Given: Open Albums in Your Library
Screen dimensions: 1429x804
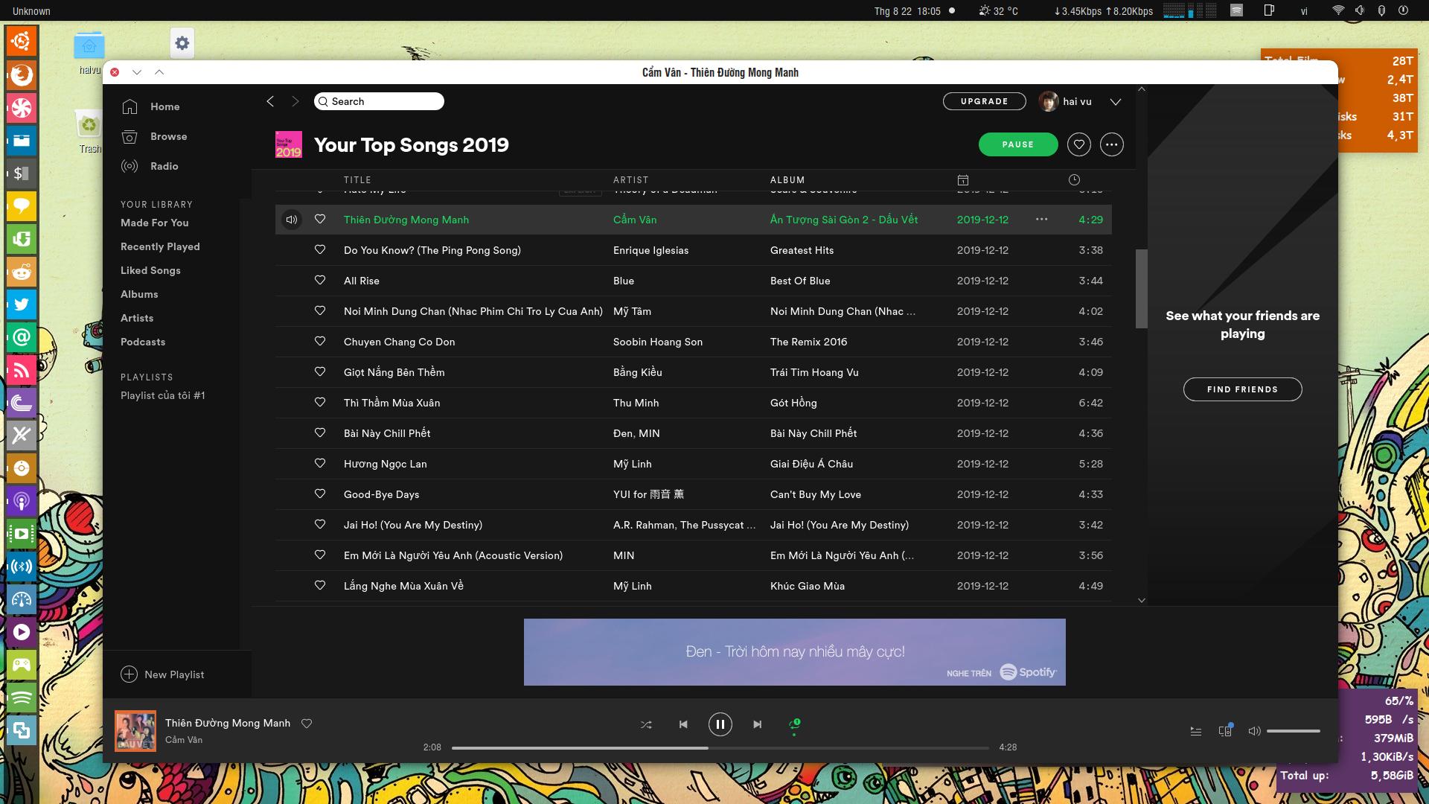Looking at the screenshot, I should (139, 294).
